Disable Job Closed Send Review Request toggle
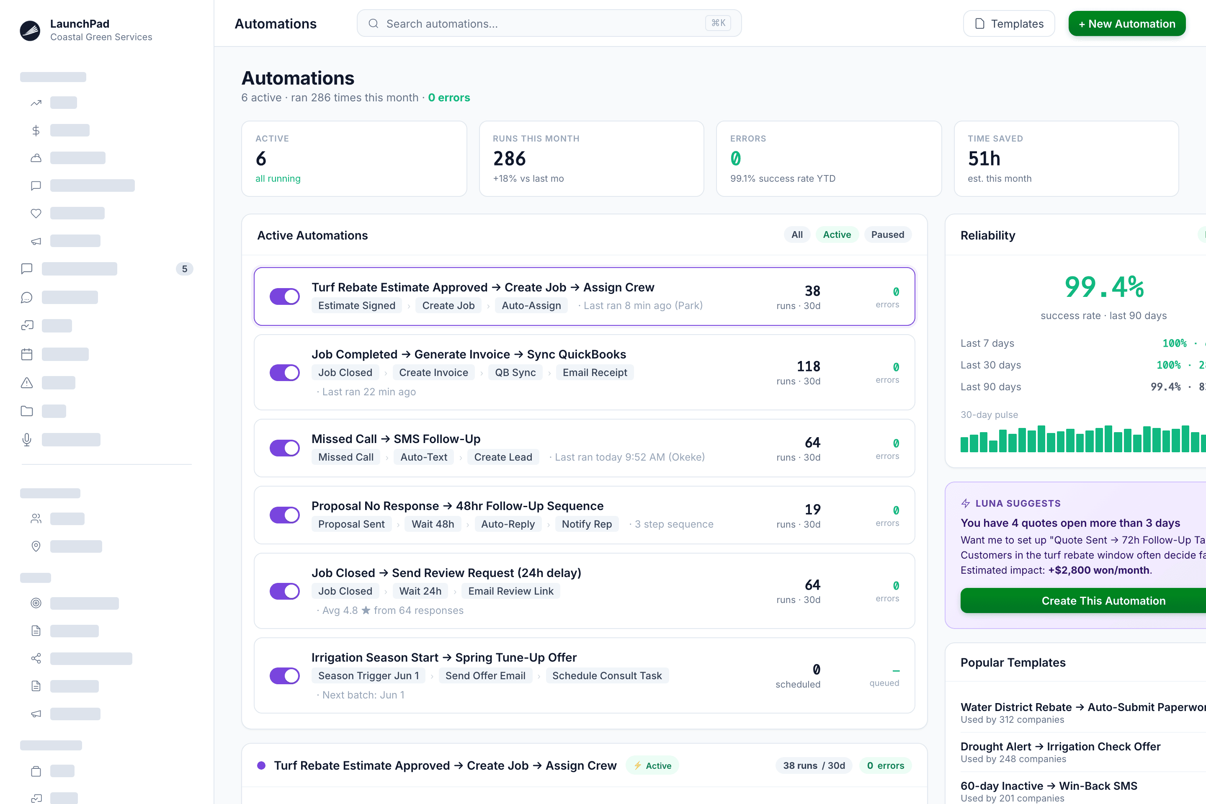Viewport: 1206px width, 804px height. click(285, 591)
